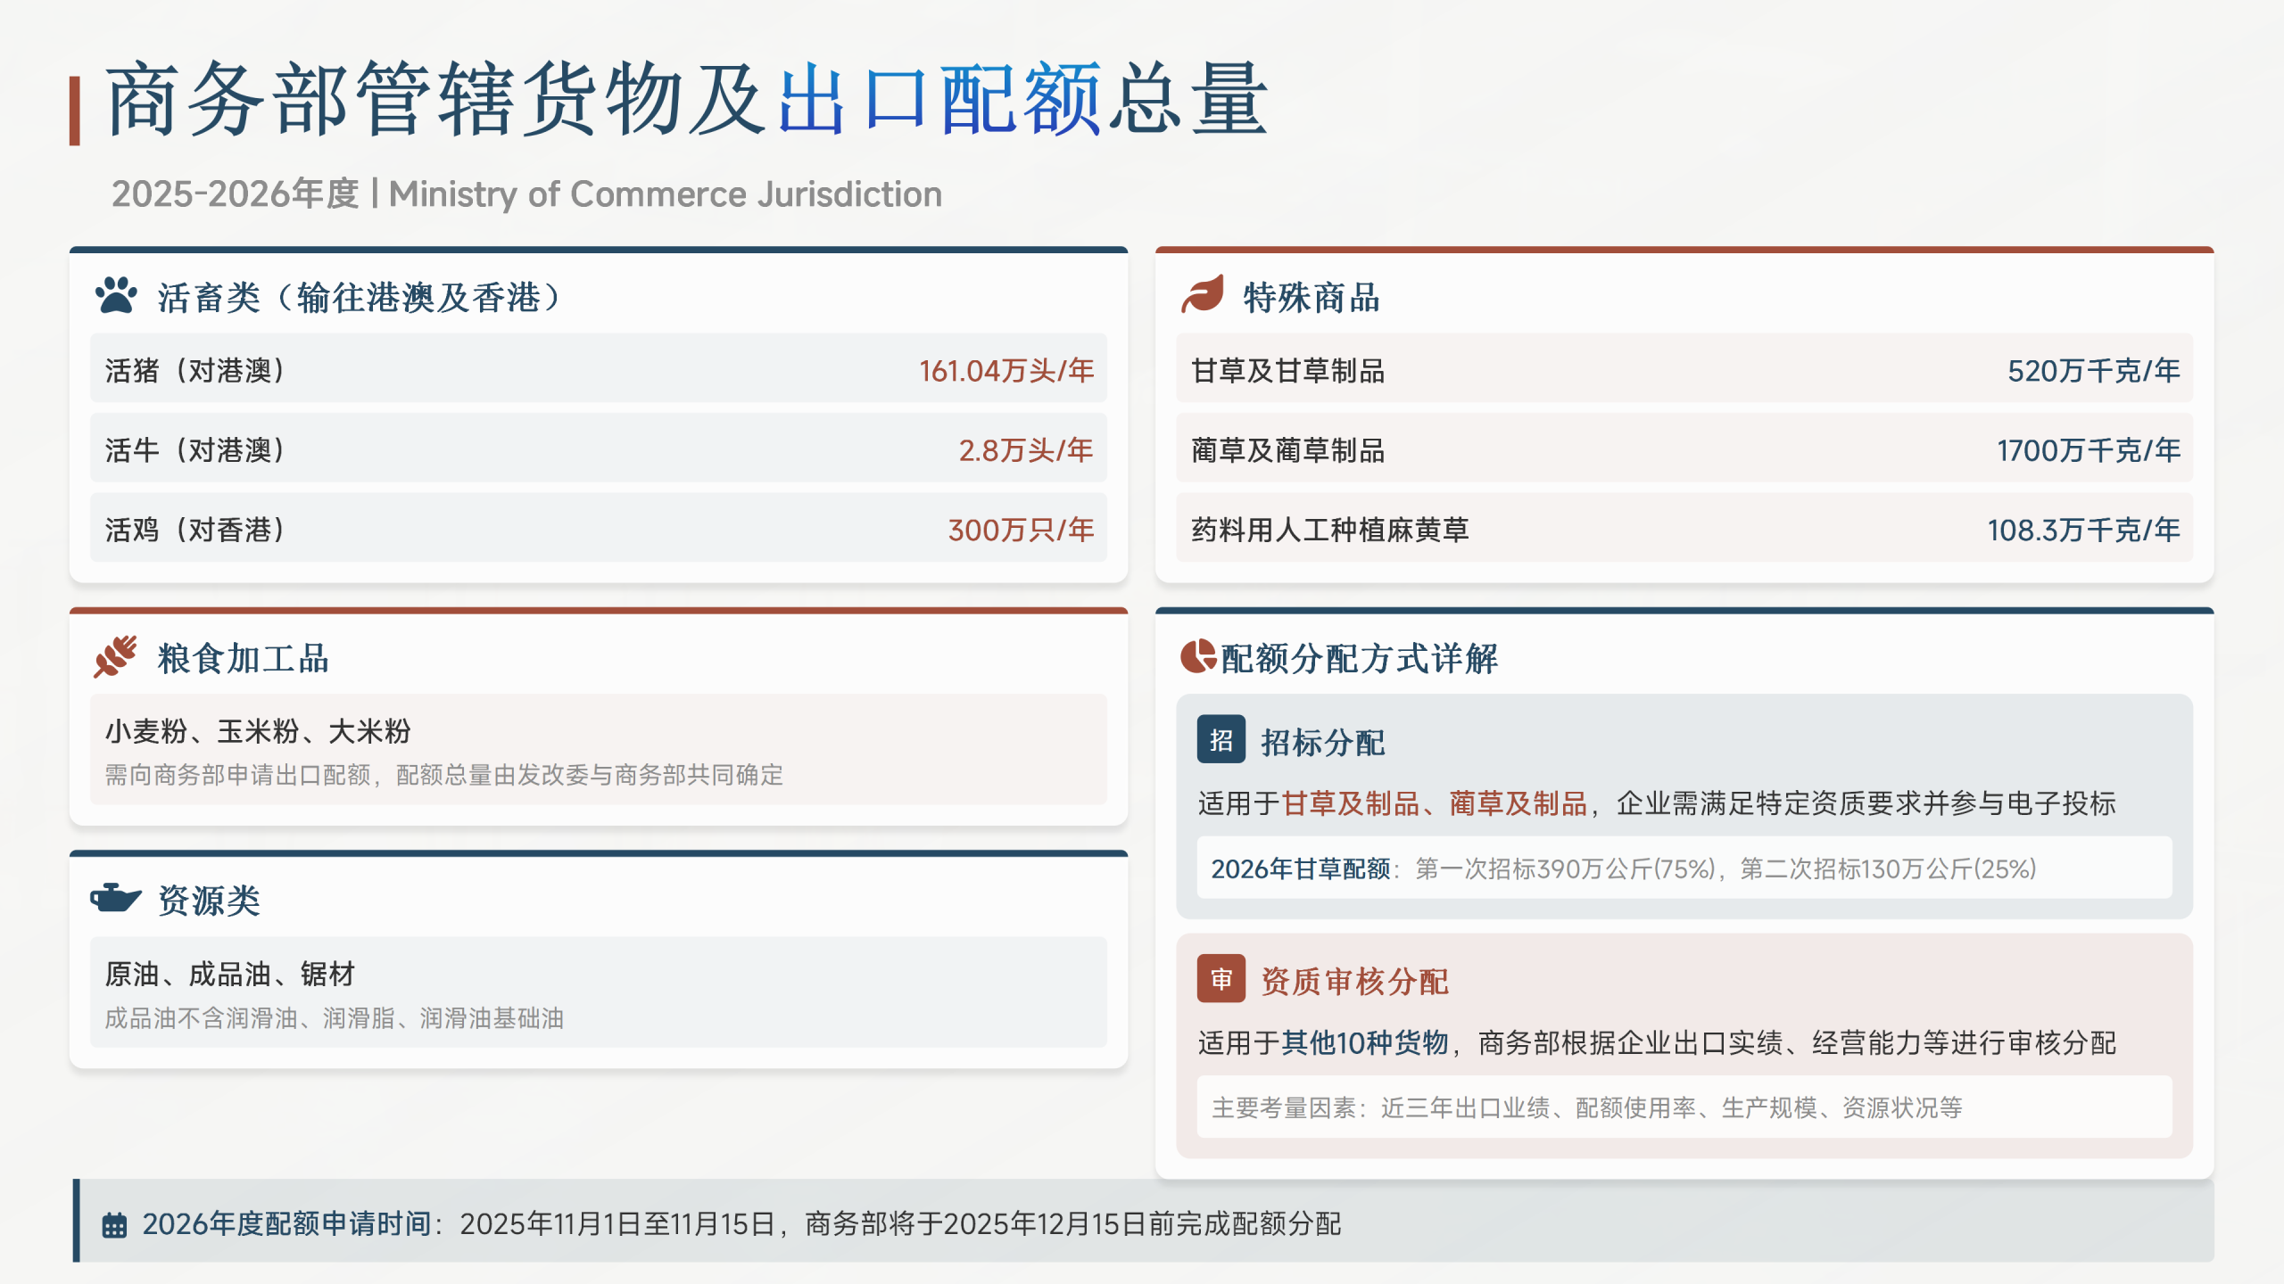Viewport: 2284px width, 1284px height.
Task: Click the oil can icon beside 资源类
Action: (x=116, y=898)
